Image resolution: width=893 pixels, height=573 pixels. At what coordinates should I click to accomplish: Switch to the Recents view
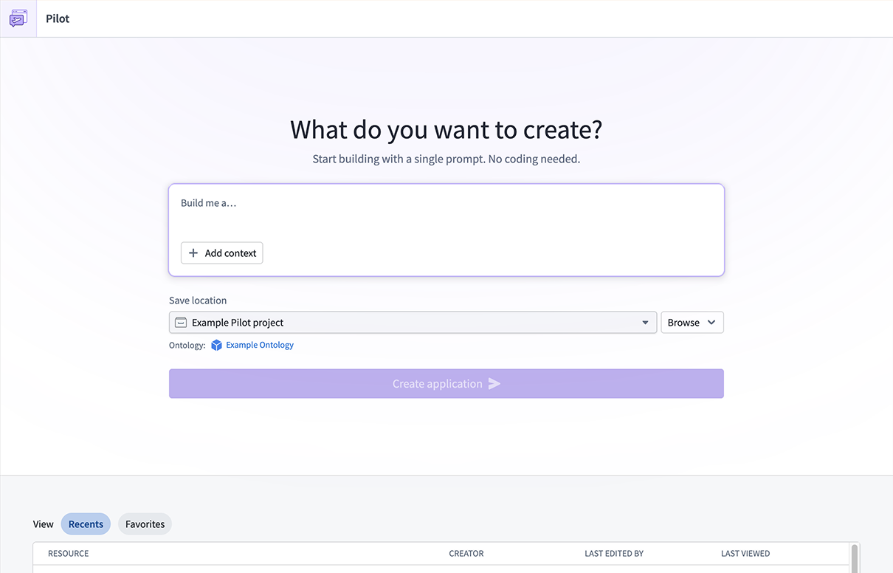tap(86, 524)
